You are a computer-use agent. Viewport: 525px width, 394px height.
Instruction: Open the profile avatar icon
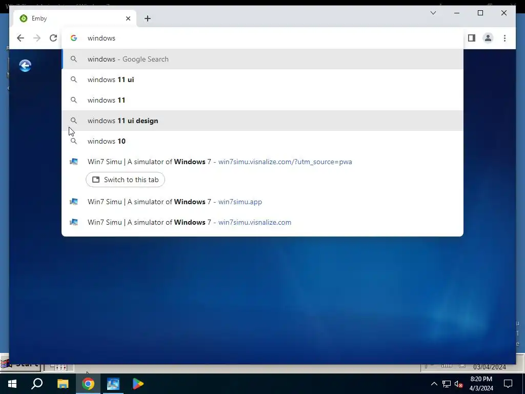488,38
